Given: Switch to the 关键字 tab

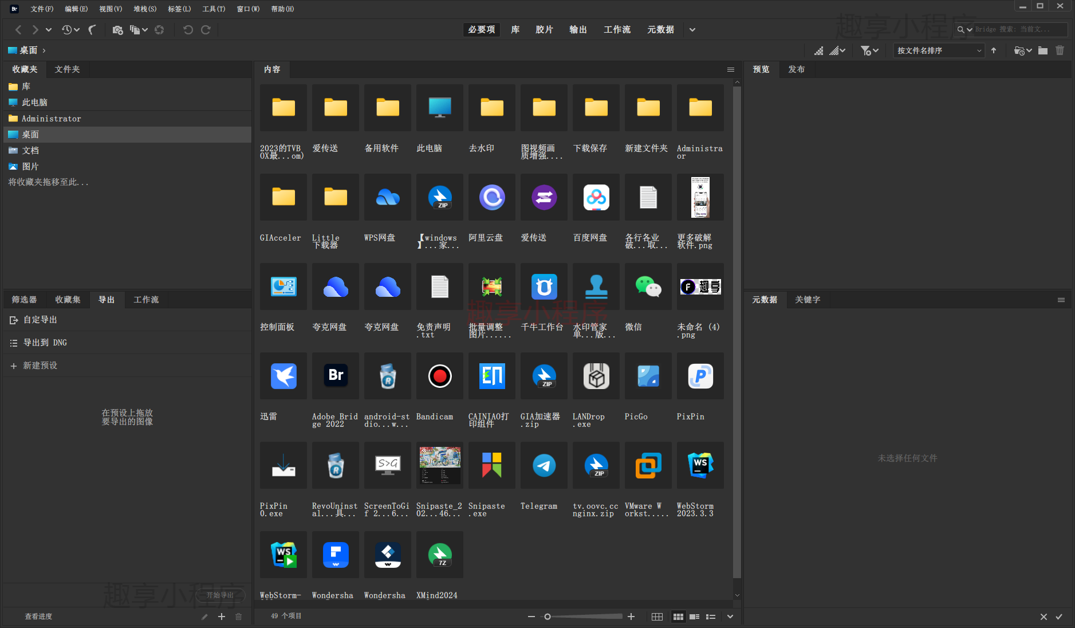Looking at the screenshot, I should pyautogui.click(x=808, y=300).
